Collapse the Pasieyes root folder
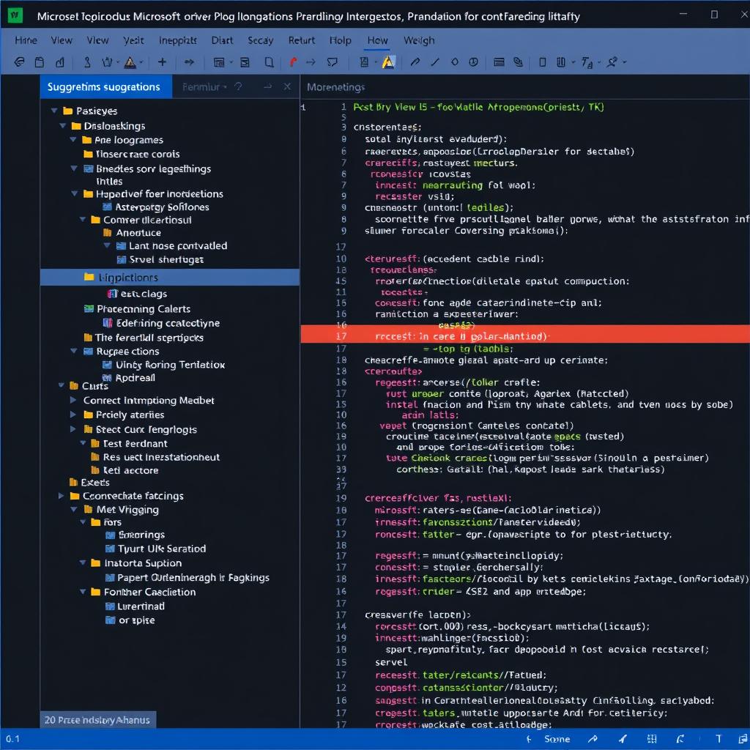Screen dimensions: 750x750 54,111
